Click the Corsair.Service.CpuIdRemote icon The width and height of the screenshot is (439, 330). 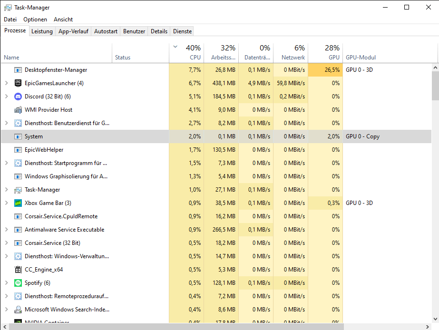[18, 216]
